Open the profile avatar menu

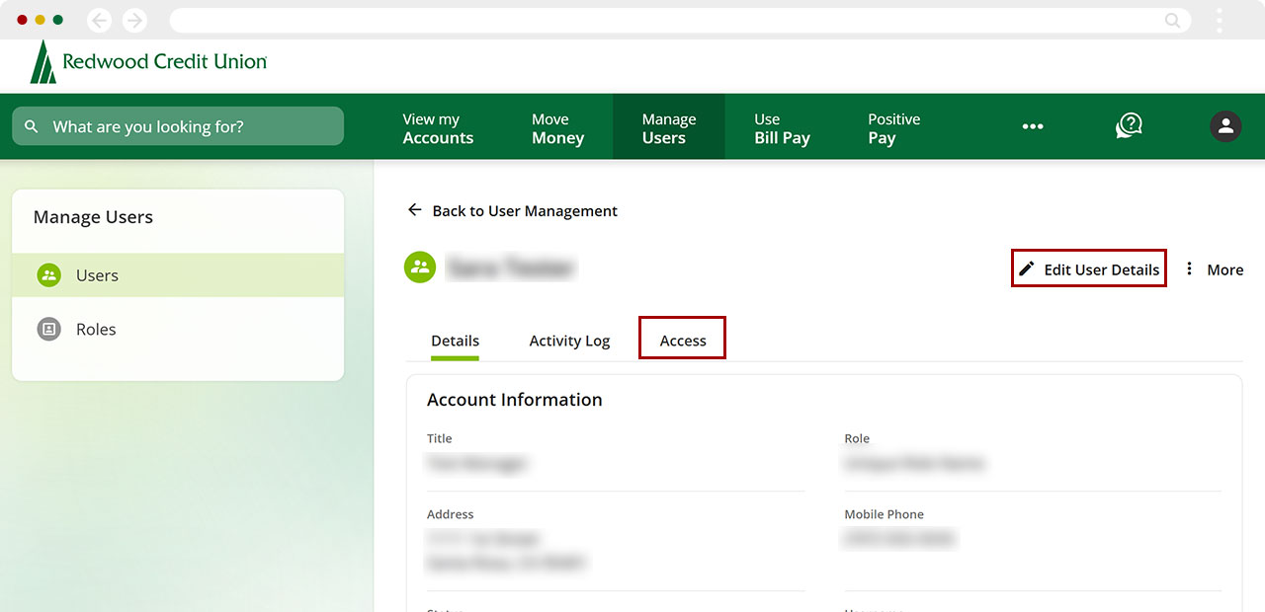click(1225, 125)
